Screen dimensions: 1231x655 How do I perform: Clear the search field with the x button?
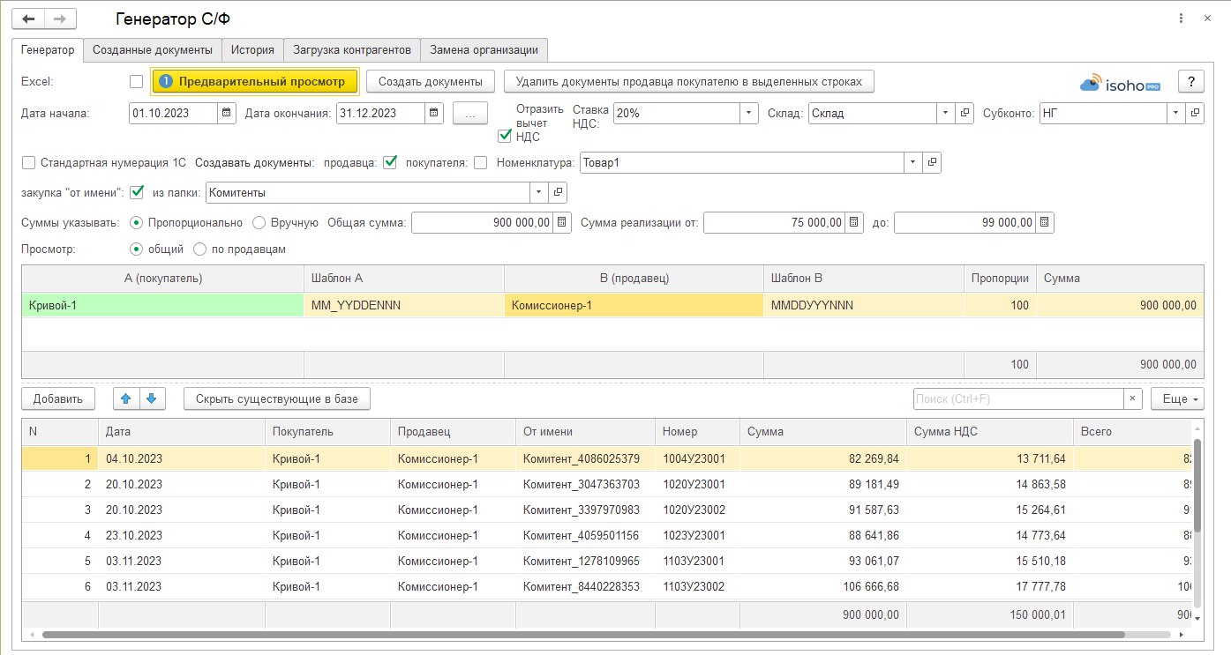coord(1133,399)
